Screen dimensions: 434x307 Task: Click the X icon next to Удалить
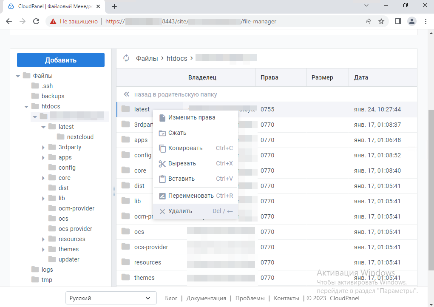162,211
